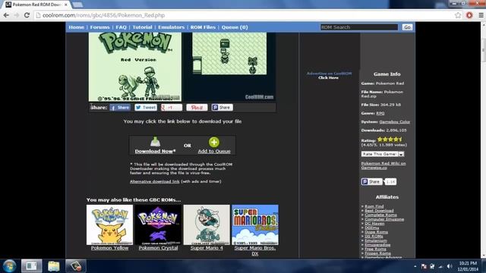Click the Advertise on CoolROM Click Here link
The height and width of the screenshot is (273, 486).
329,76
